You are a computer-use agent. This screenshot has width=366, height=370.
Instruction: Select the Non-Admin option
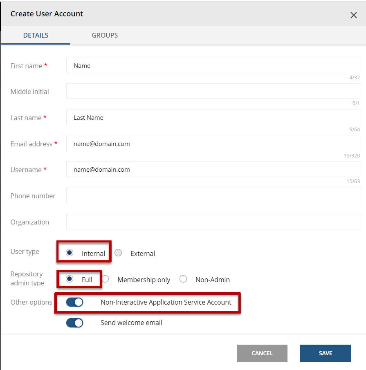coord(183,279)
